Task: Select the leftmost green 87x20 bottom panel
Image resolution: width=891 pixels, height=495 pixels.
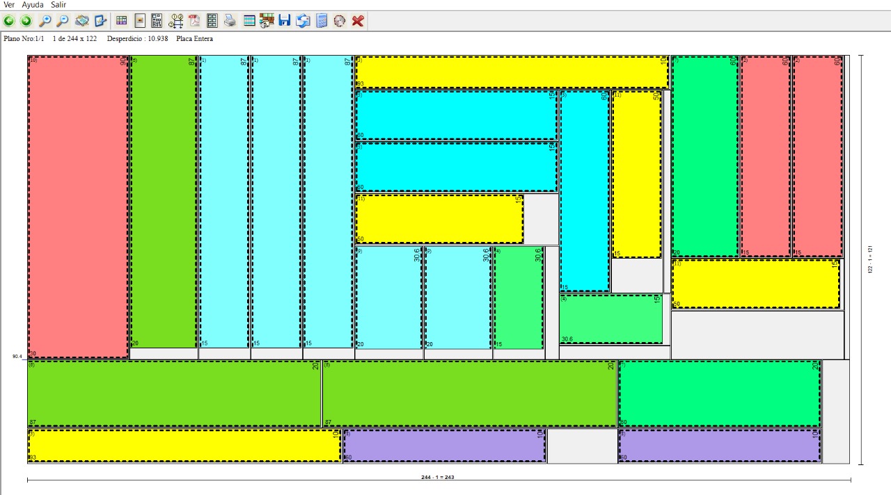Action: (x=174, y=393)
